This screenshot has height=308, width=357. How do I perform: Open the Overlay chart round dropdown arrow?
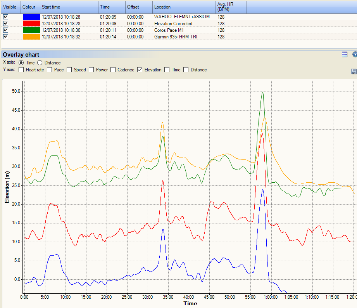(x=355, y=55)
